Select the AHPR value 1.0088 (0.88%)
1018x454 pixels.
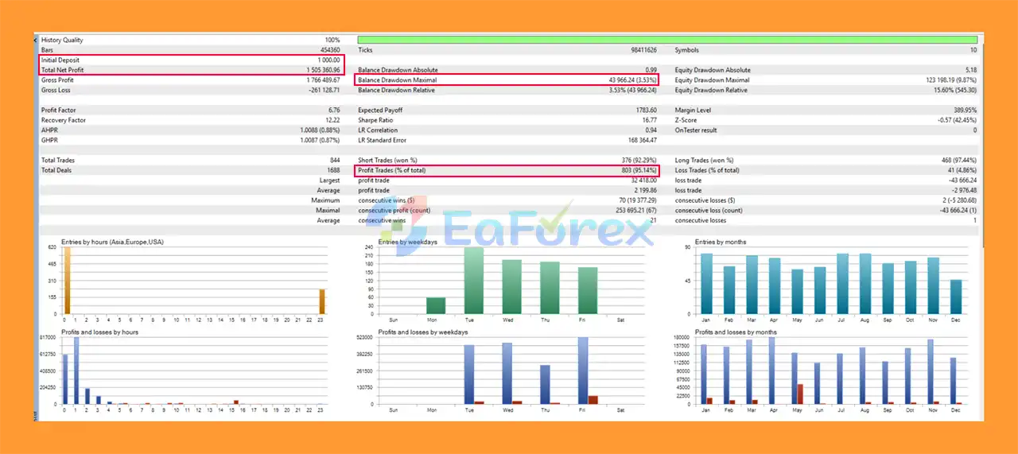(321, 130)
